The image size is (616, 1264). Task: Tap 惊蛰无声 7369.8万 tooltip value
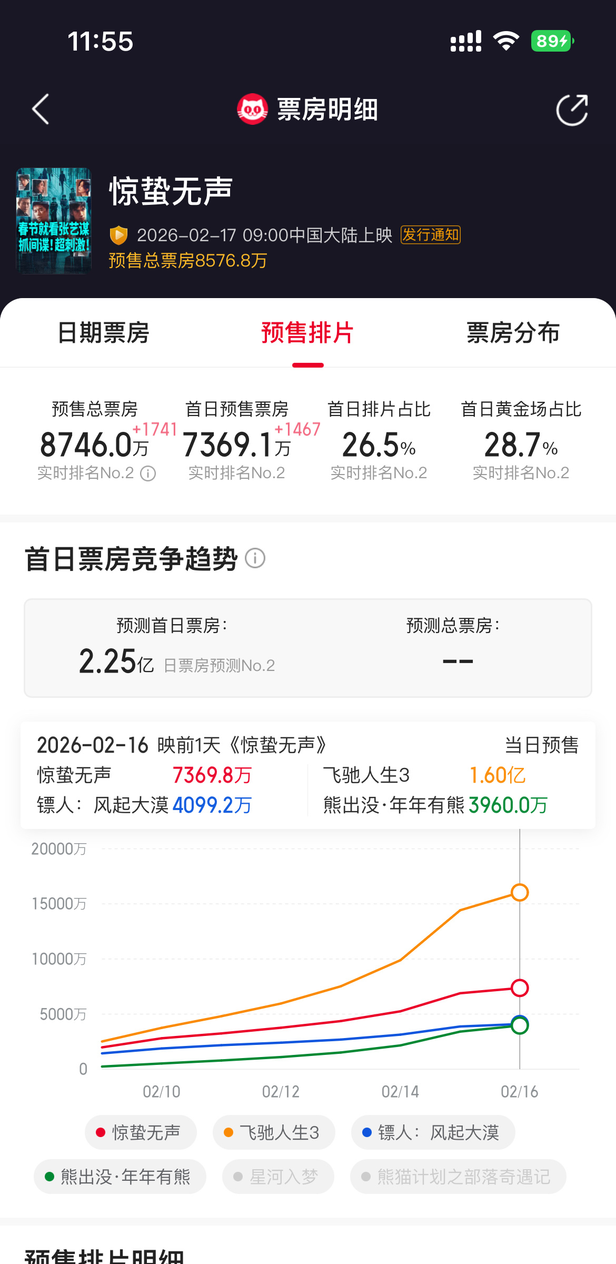click(212, 775)
